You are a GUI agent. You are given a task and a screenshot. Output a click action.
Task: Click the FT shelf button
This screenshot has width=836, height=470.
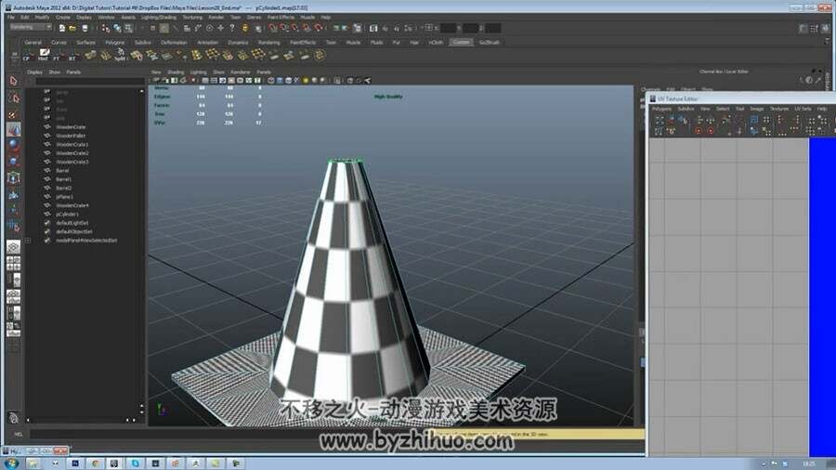tap(57, 56)
